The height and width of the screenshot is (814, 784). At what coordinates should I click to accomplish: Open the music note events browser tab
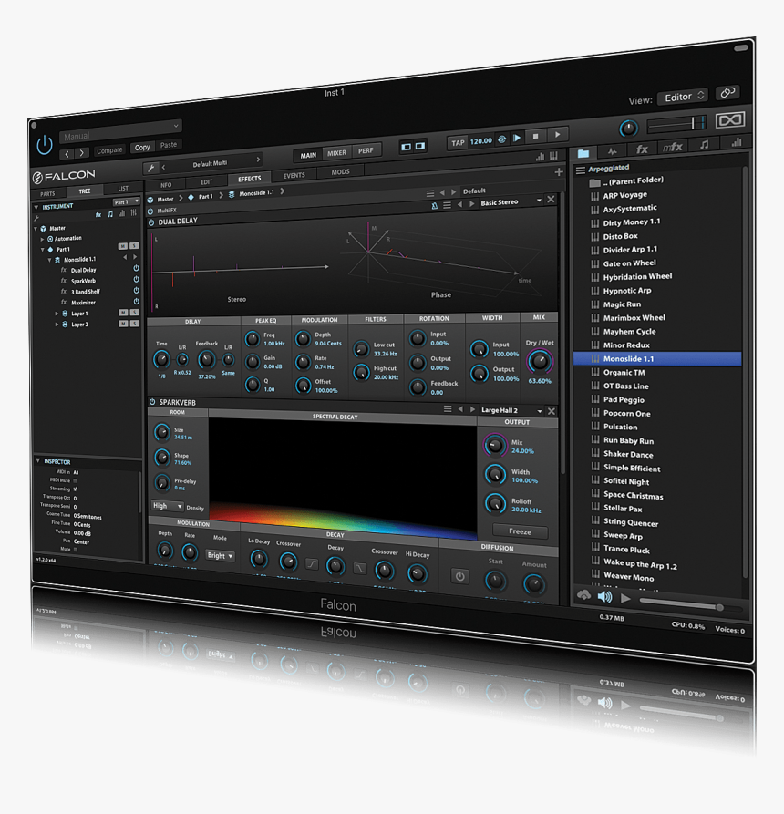click(705, 145)
